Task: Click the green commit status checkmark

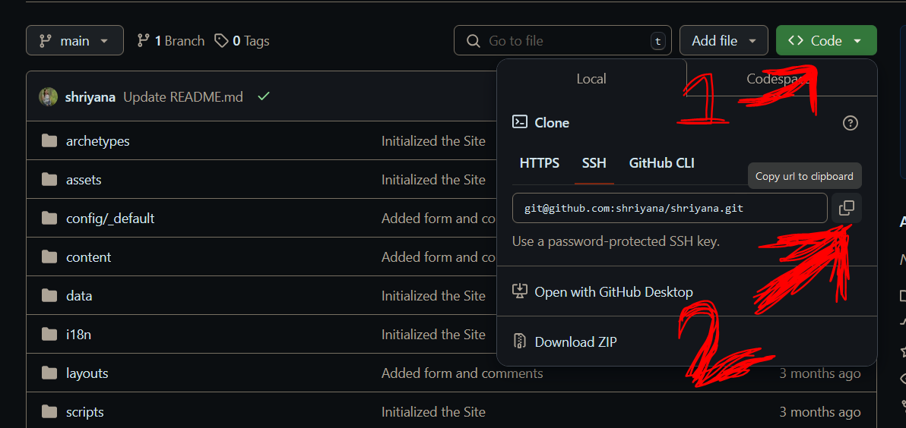Action: (x=263, y=96)
